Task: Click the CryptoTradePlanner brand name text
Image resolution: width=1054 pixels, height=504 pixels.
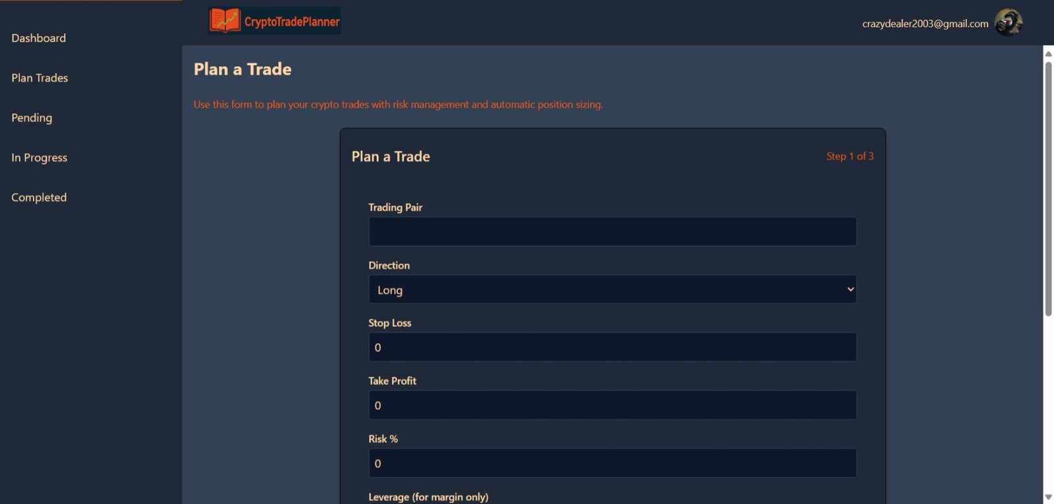Action: tap(292, 22)
